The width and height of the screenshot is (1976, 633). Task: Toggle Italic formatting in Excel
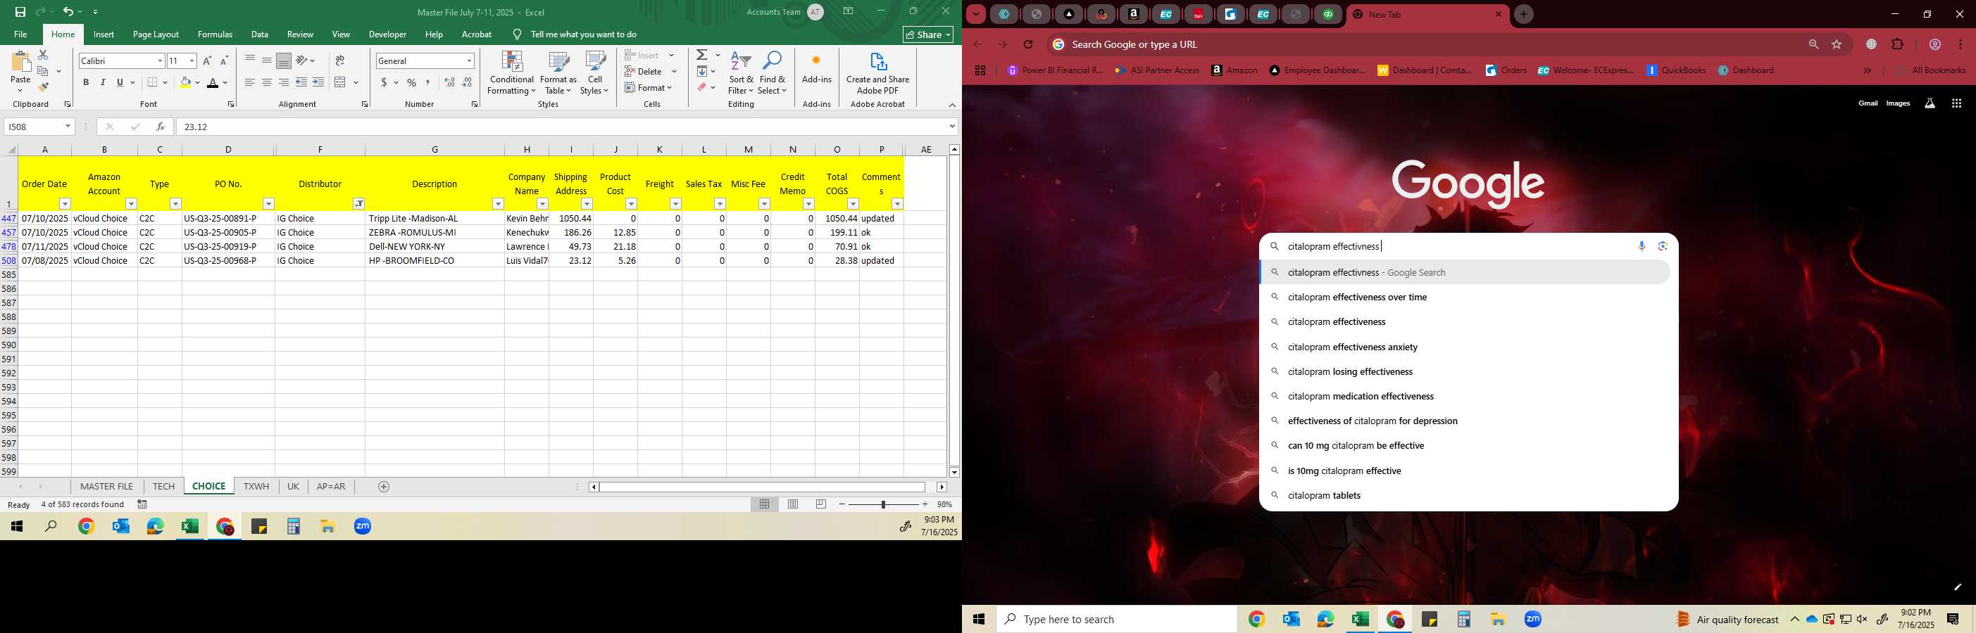tap(103, 83)
